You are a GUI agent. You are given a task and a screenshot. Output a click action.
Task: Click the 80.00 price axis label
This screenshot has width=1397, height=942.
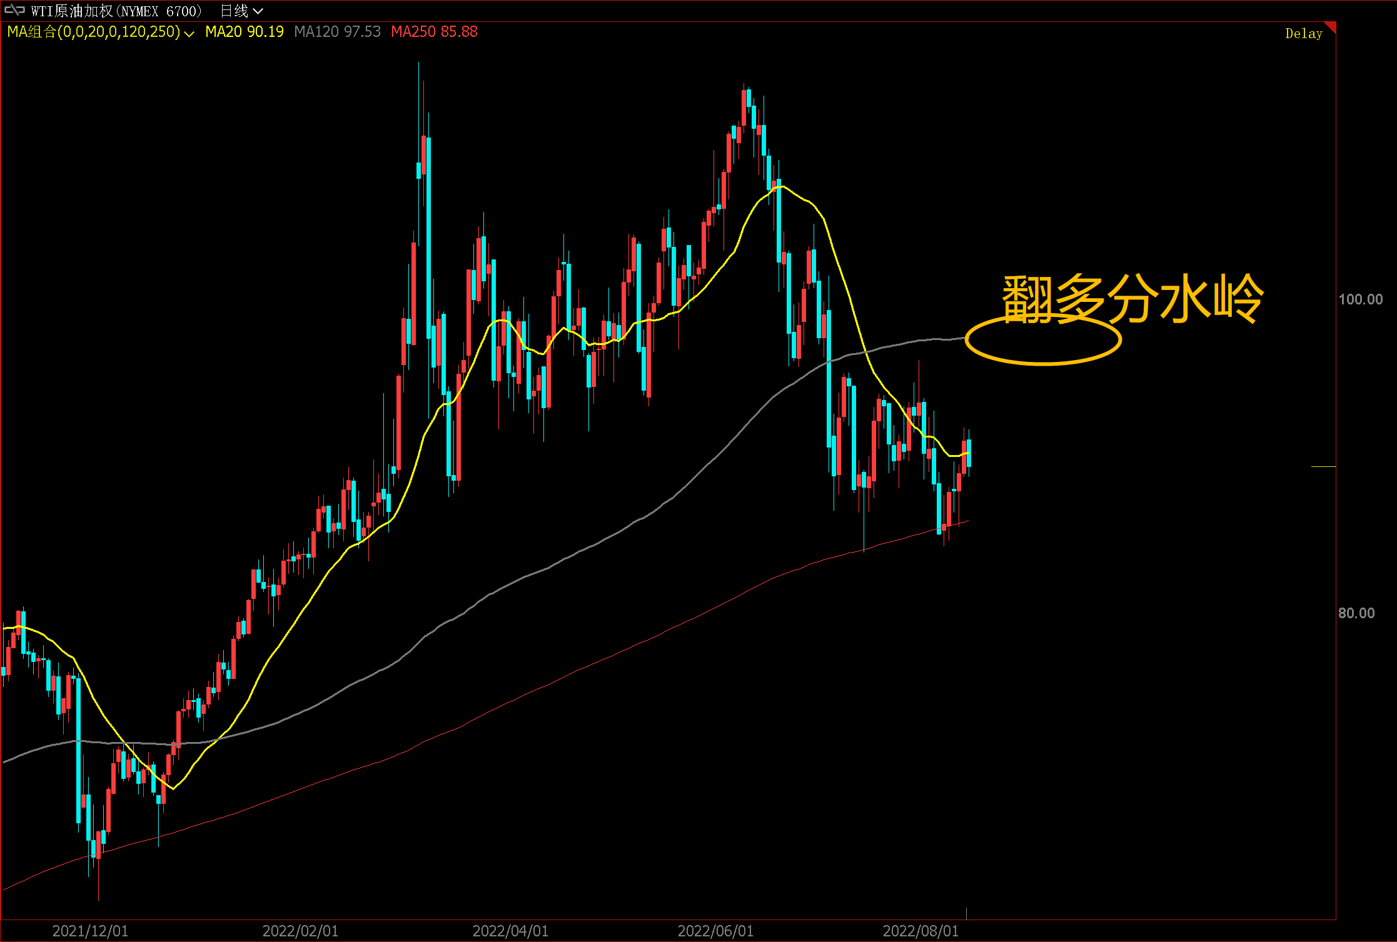(1356, 613)
